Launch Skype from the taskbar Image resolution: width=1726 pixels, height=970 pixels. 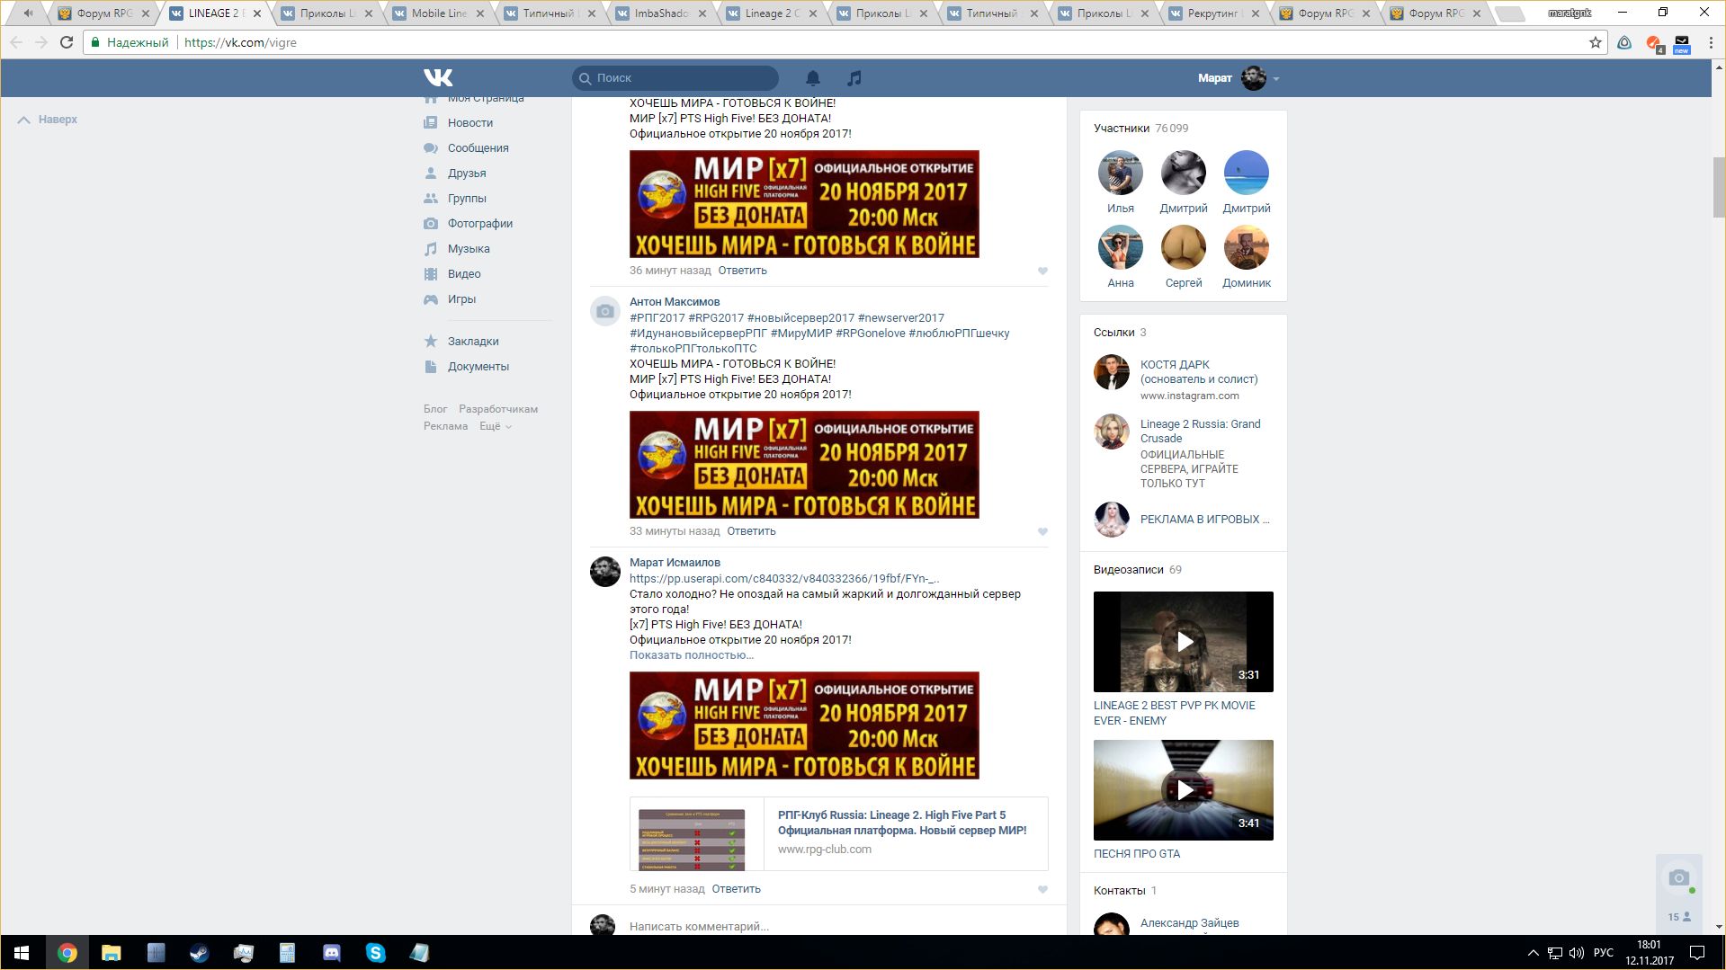(x=375, y=953)
